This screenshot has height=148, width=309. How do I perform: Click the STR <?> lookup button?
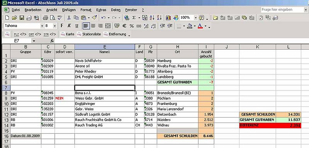[50, 34]
